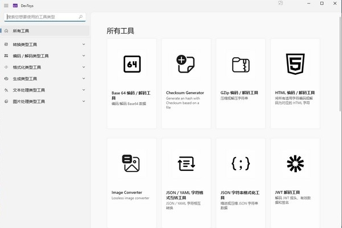Click the converter icon beside 转换类型工具
The width and height of the screenshot is (342, 228).
pyautogui.click(x=6, y=45)
